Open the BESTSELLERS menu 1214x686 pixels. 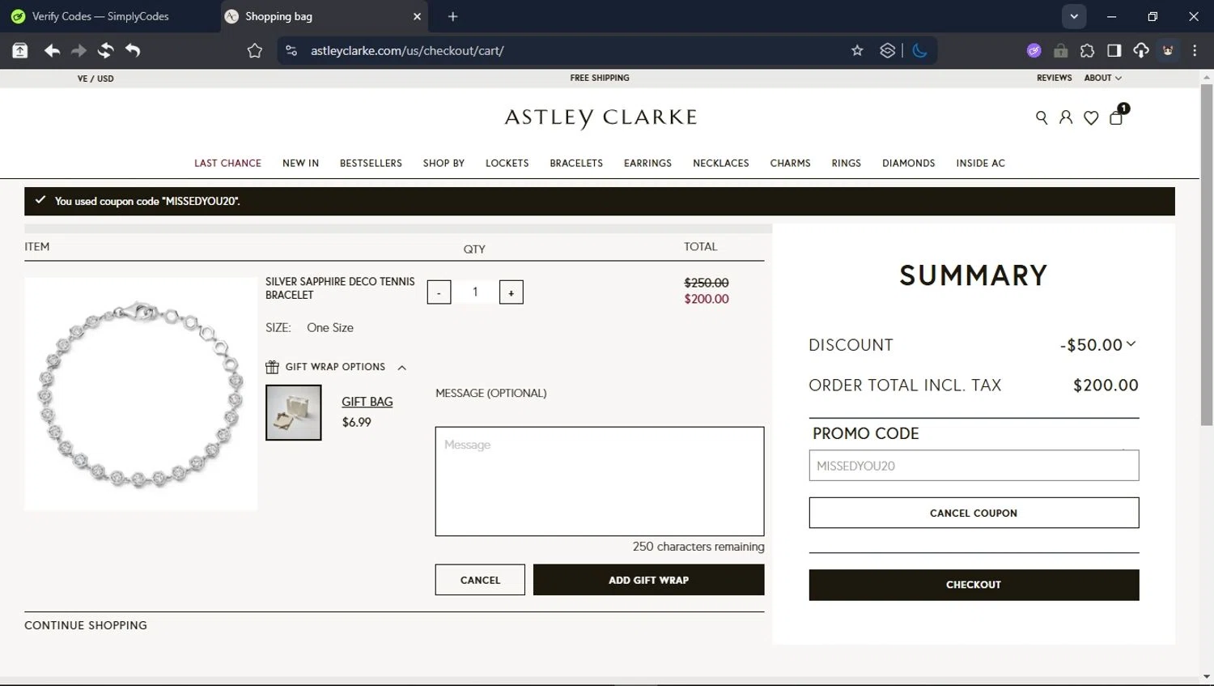371,163
